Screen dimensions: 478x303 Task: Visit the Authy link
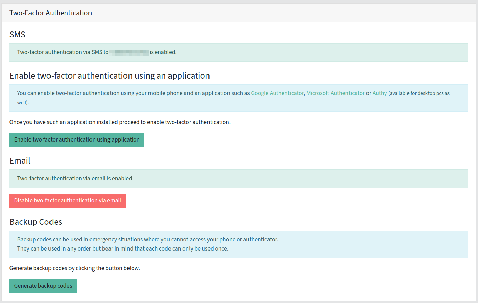point(379,93)
